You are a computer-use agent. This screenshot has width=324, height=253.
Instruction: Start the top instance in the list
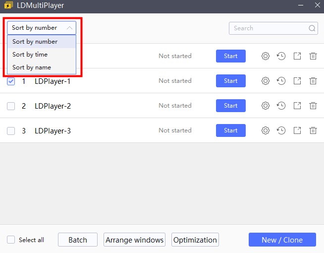(x=231, y=56)
